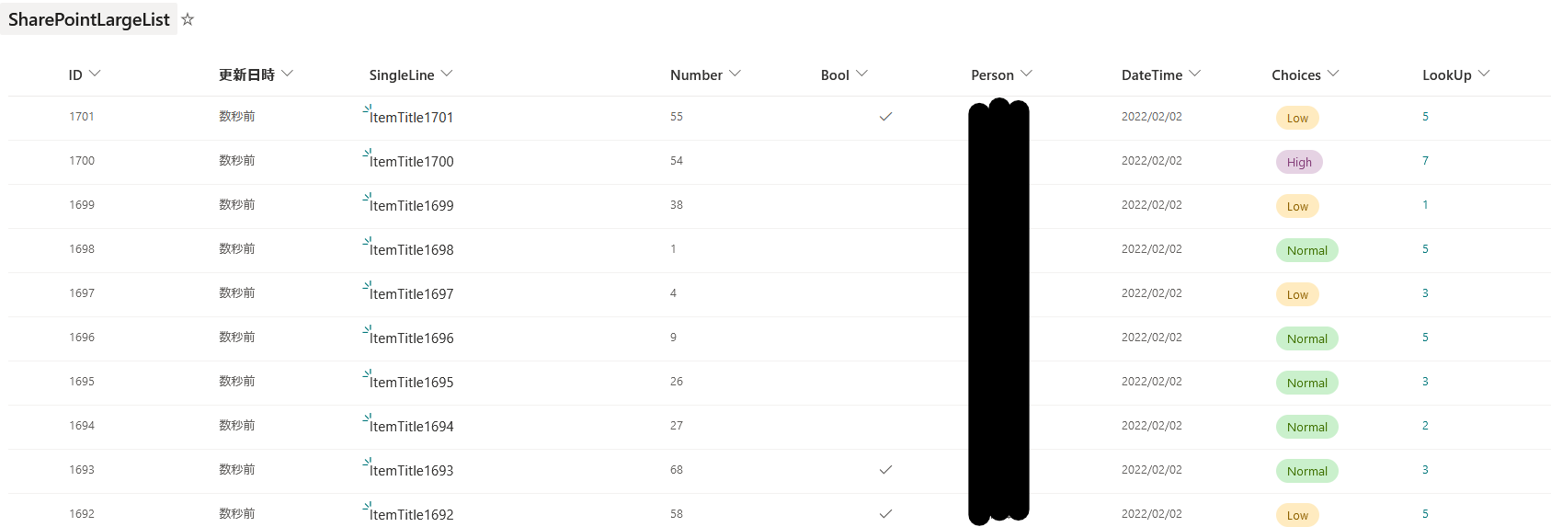Click the favorite star next to SharePointLargeList
Viewport: 1551px width, 527px height.
pyautogui.click(x=188, y=19)
